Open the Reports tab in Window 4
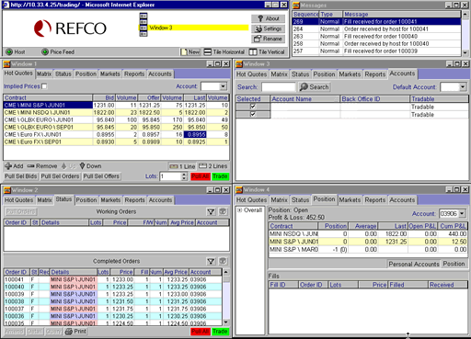 pos(375,200)
